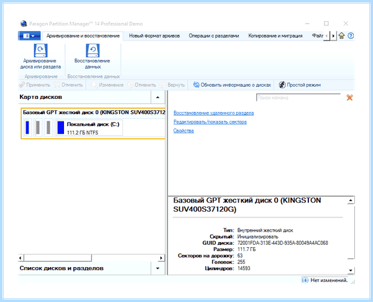
Task: Minimize the Paragon Partition Manager window
Action: (307, 24)
